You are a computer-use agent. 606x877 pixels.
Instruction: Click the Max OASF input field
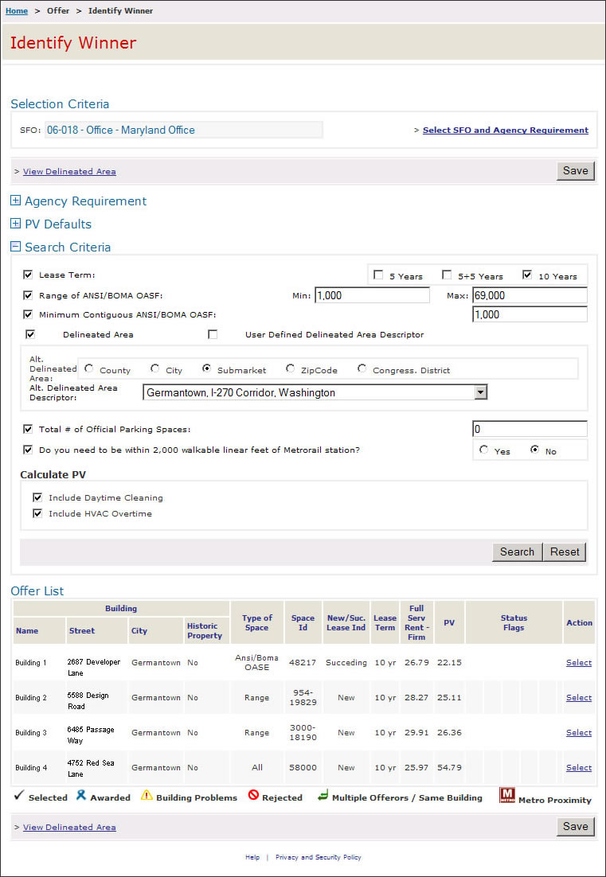pos(530,295)
